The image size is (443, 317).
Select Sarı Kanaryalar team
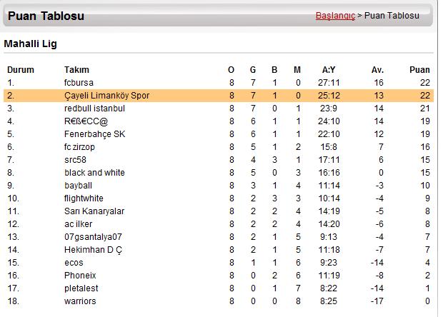click(x=94, y=211)
